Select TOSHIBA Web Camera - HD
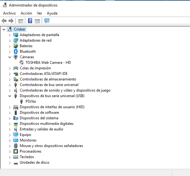Viewport: 190px width, 176px height. (48, 63)
